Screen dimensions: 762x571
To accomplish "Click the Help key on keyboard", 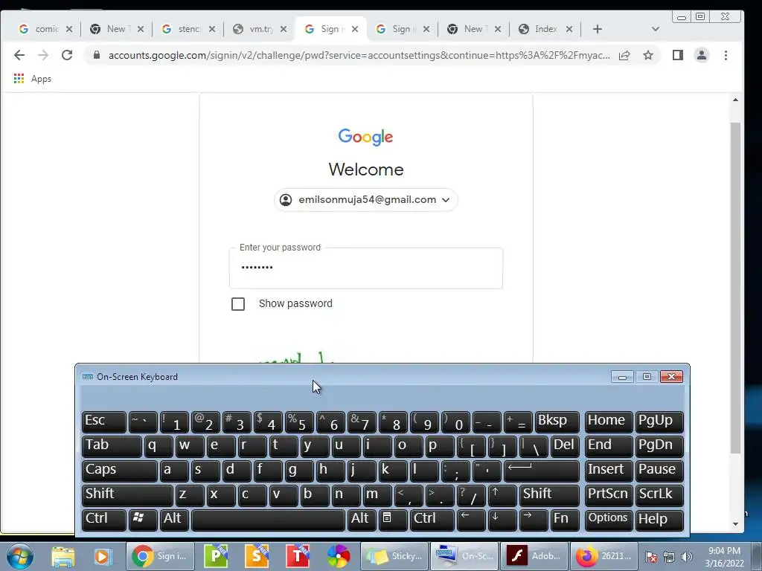I will (x=659, y=520).
